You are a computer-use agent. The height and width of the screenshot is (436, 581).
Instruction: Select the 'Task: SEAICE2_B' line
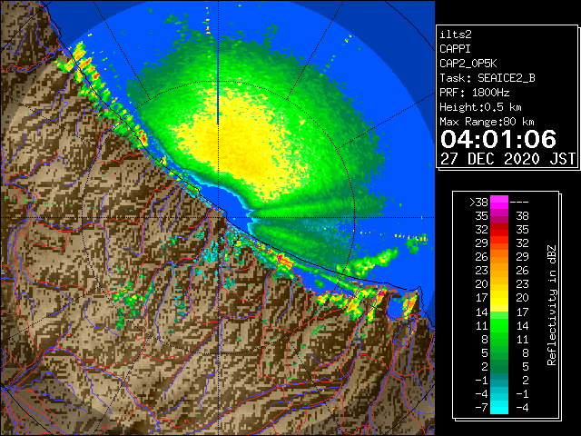click(487, 78)
